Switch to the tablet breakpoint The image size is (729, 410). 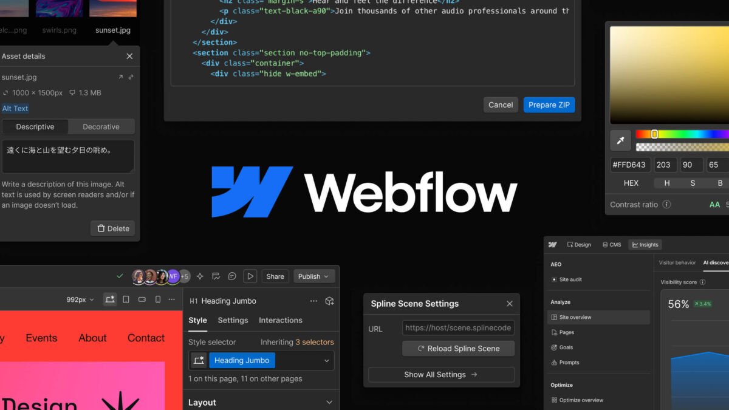point(126,299)
